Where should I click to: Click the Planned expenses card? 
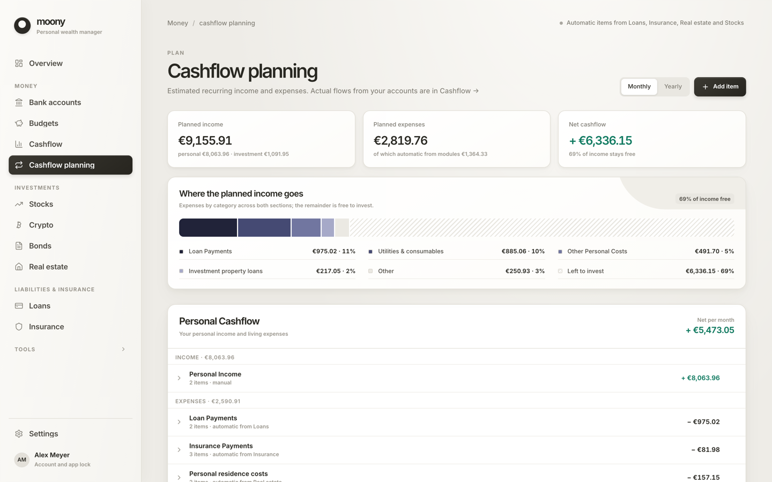click(457, 139)
